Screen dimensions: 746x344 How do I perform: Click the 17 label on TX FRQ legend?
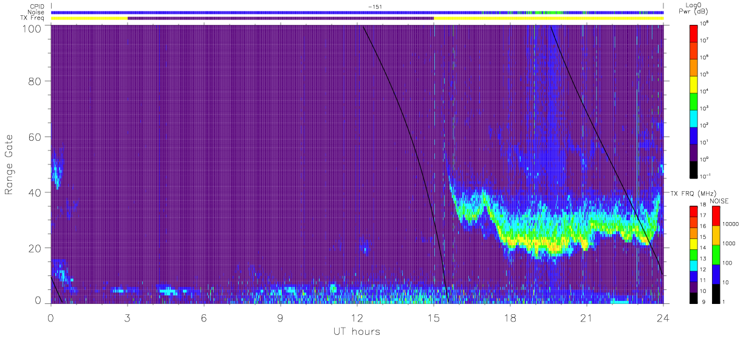click(703, 215)
